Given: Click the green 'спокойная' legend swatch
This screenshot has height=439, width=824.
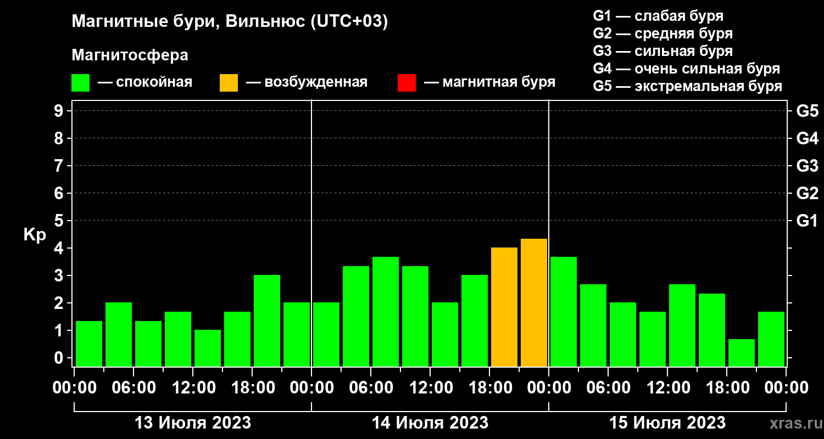Looking at the screenshot, I should pyautogui.click(x=81, y=83).
